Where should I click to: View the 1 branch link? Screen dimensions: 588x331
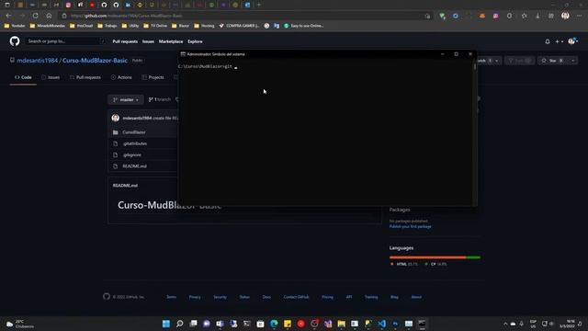pos(160,99)
